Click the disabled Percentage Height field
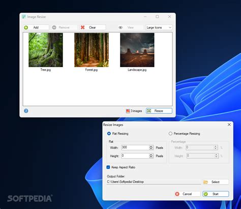 coord(200,156)
